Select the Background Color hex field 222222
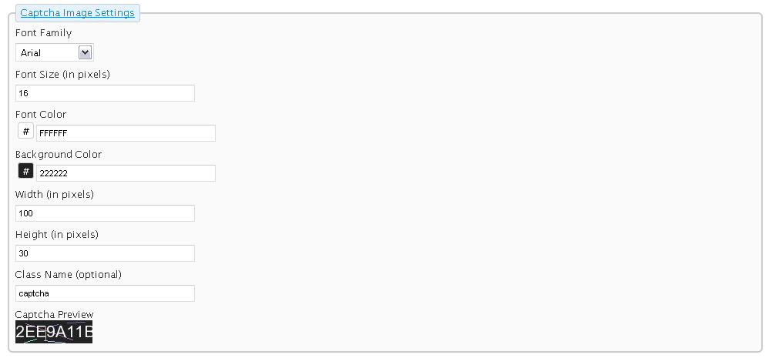Screen dimensions: 772x358 click(x=126, y=173)
